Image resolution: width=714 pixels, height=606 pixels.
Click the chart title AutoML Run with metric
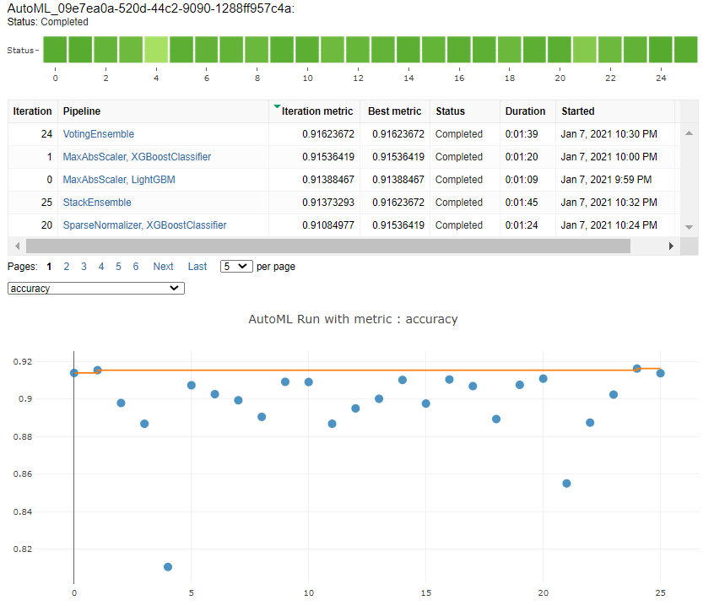353,319
